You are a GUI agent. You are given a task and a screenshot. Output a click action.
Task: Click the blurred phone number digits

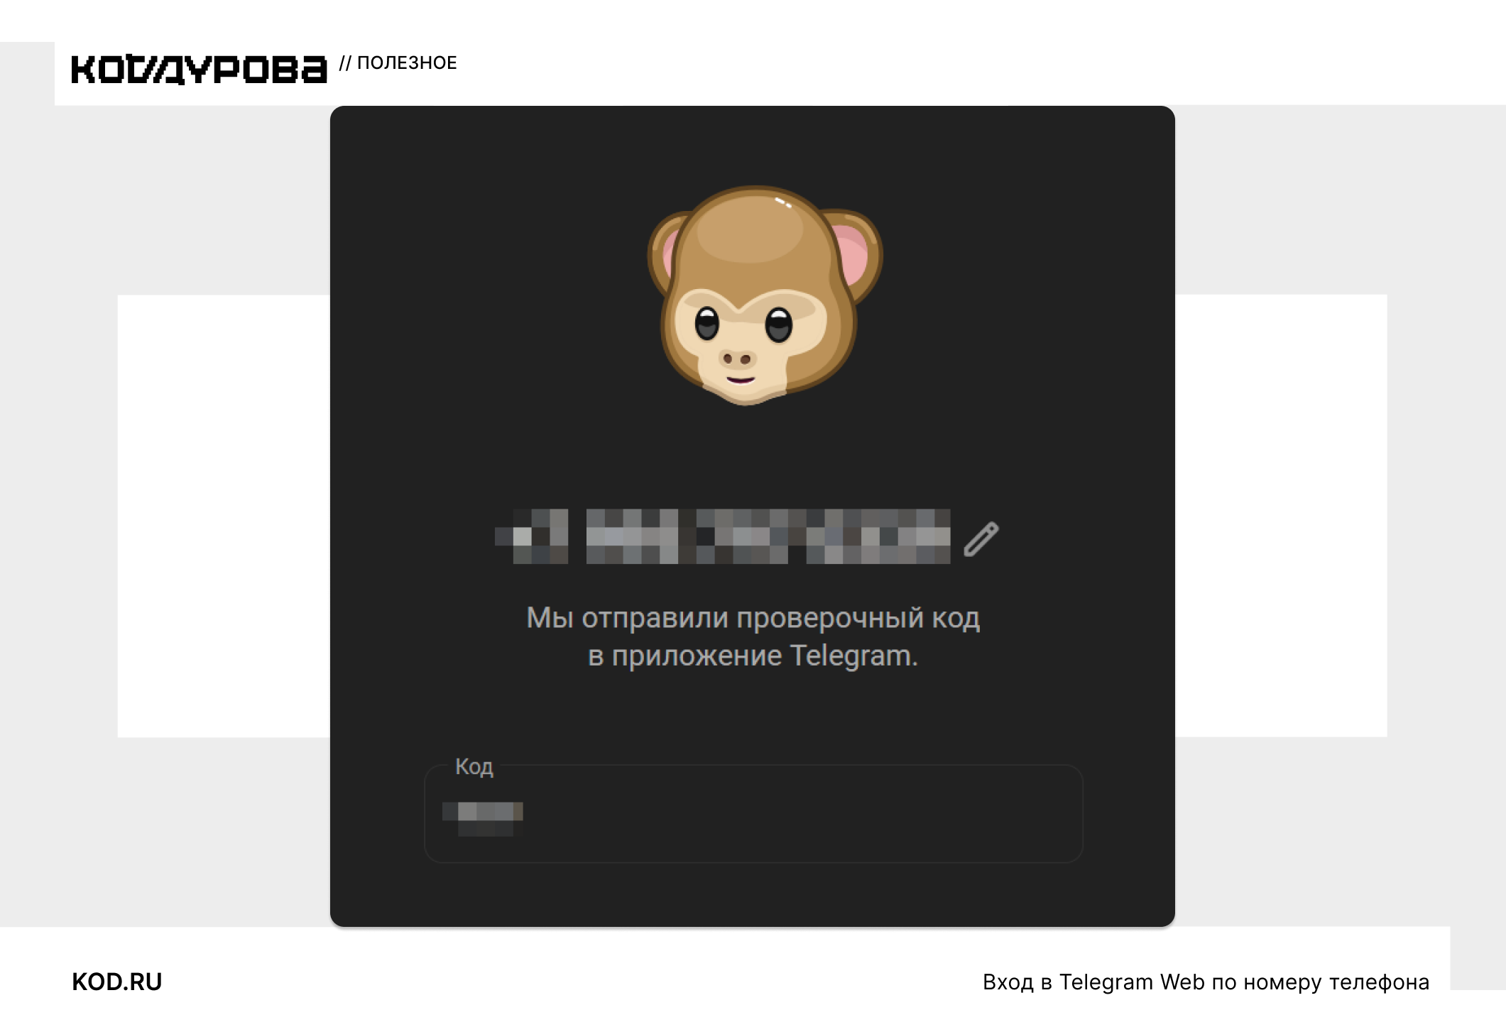(x=768, y=536)
